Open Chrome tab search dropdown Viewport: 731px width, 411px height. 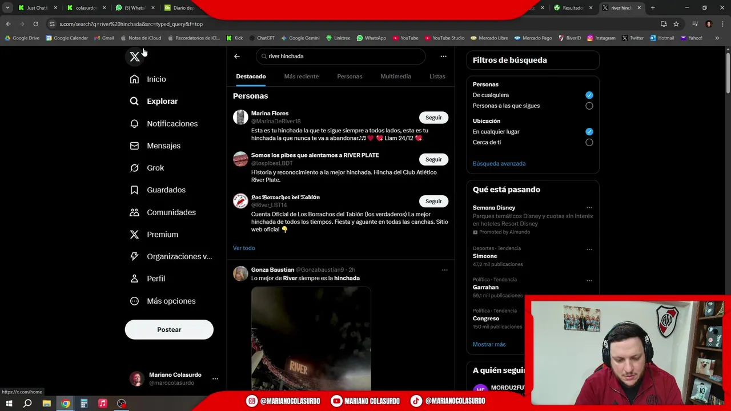(7, 8)
